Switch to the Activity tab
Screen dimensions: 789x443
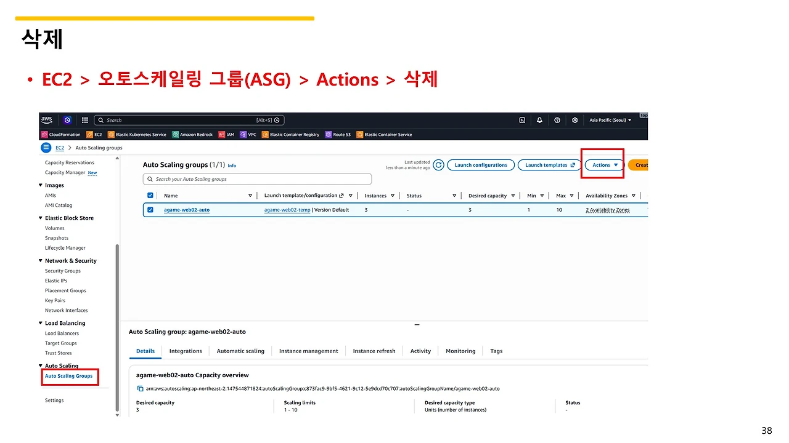pos(420,351)
